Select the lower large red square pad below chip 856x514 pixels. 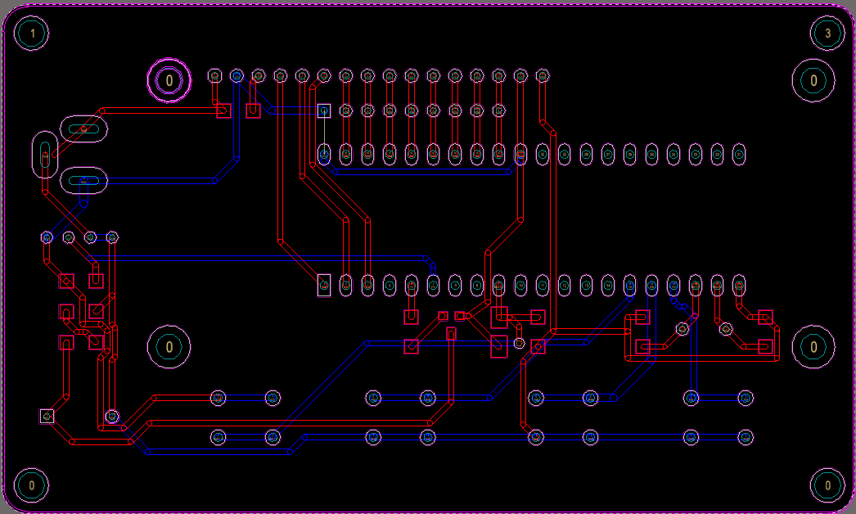tap(499, 347)
